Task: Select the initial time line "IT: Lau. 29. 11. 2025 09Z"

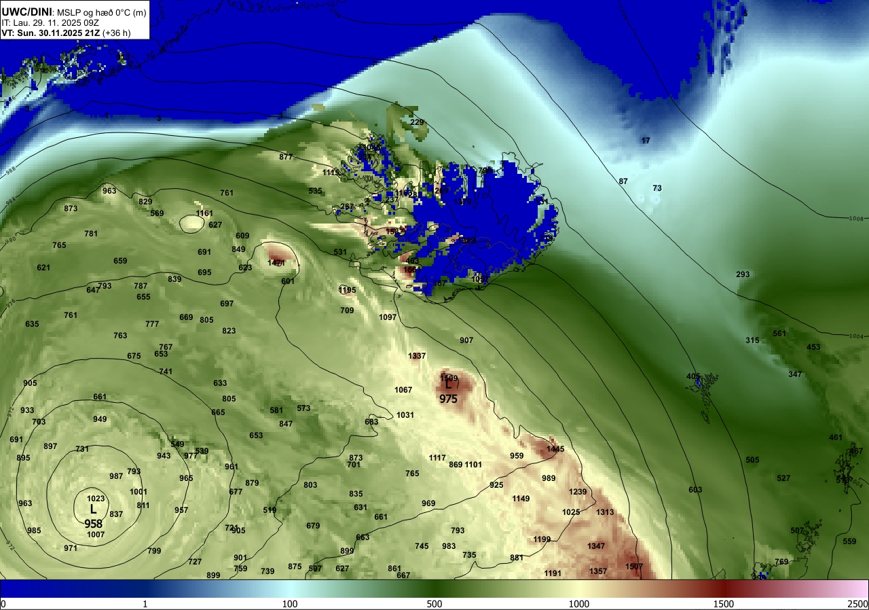Action: pyautogui.click(x=50, y=22)
